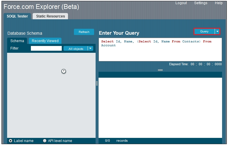Select the API level name radio button
Screen dimensions: 228x145
(45, 141)
